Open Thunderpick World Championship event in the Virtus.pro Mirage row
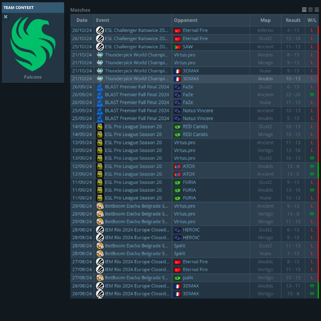Viewport: 321px width, 321px height. click(136, 63)
